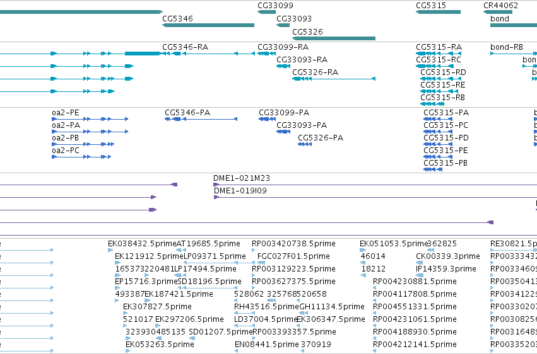The width and height of the screenshot is (537, 354).
Task: Select the DME1-019I09 BAC label
Action: [240, 191]
